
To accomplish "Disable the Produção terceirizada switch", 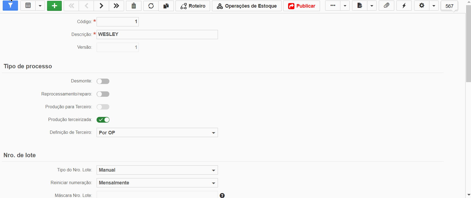I will (103, 120).
